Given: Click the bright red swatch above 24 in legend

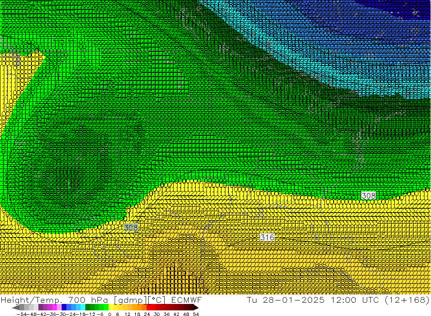Looking at the screenshot, I should (149, 307).
